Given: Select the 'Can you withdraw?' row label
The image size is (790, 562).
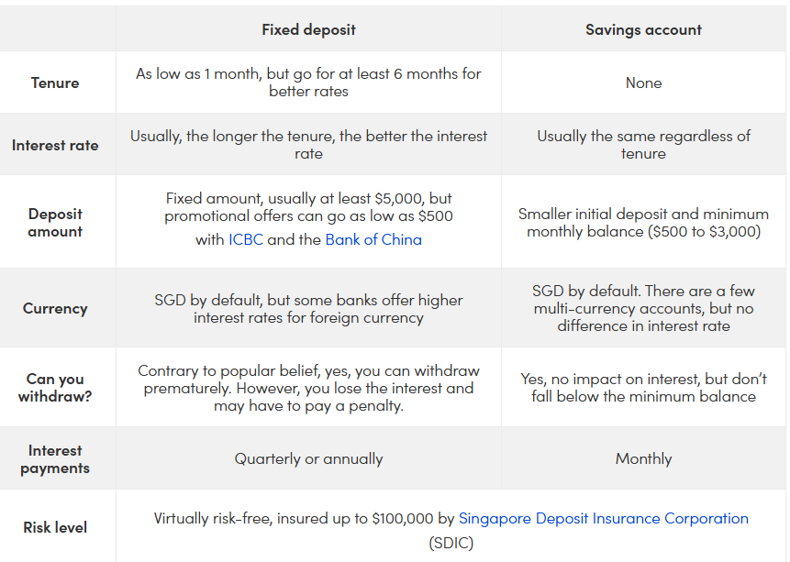Looking at the screenshot, I should click(x=55, y=388).
